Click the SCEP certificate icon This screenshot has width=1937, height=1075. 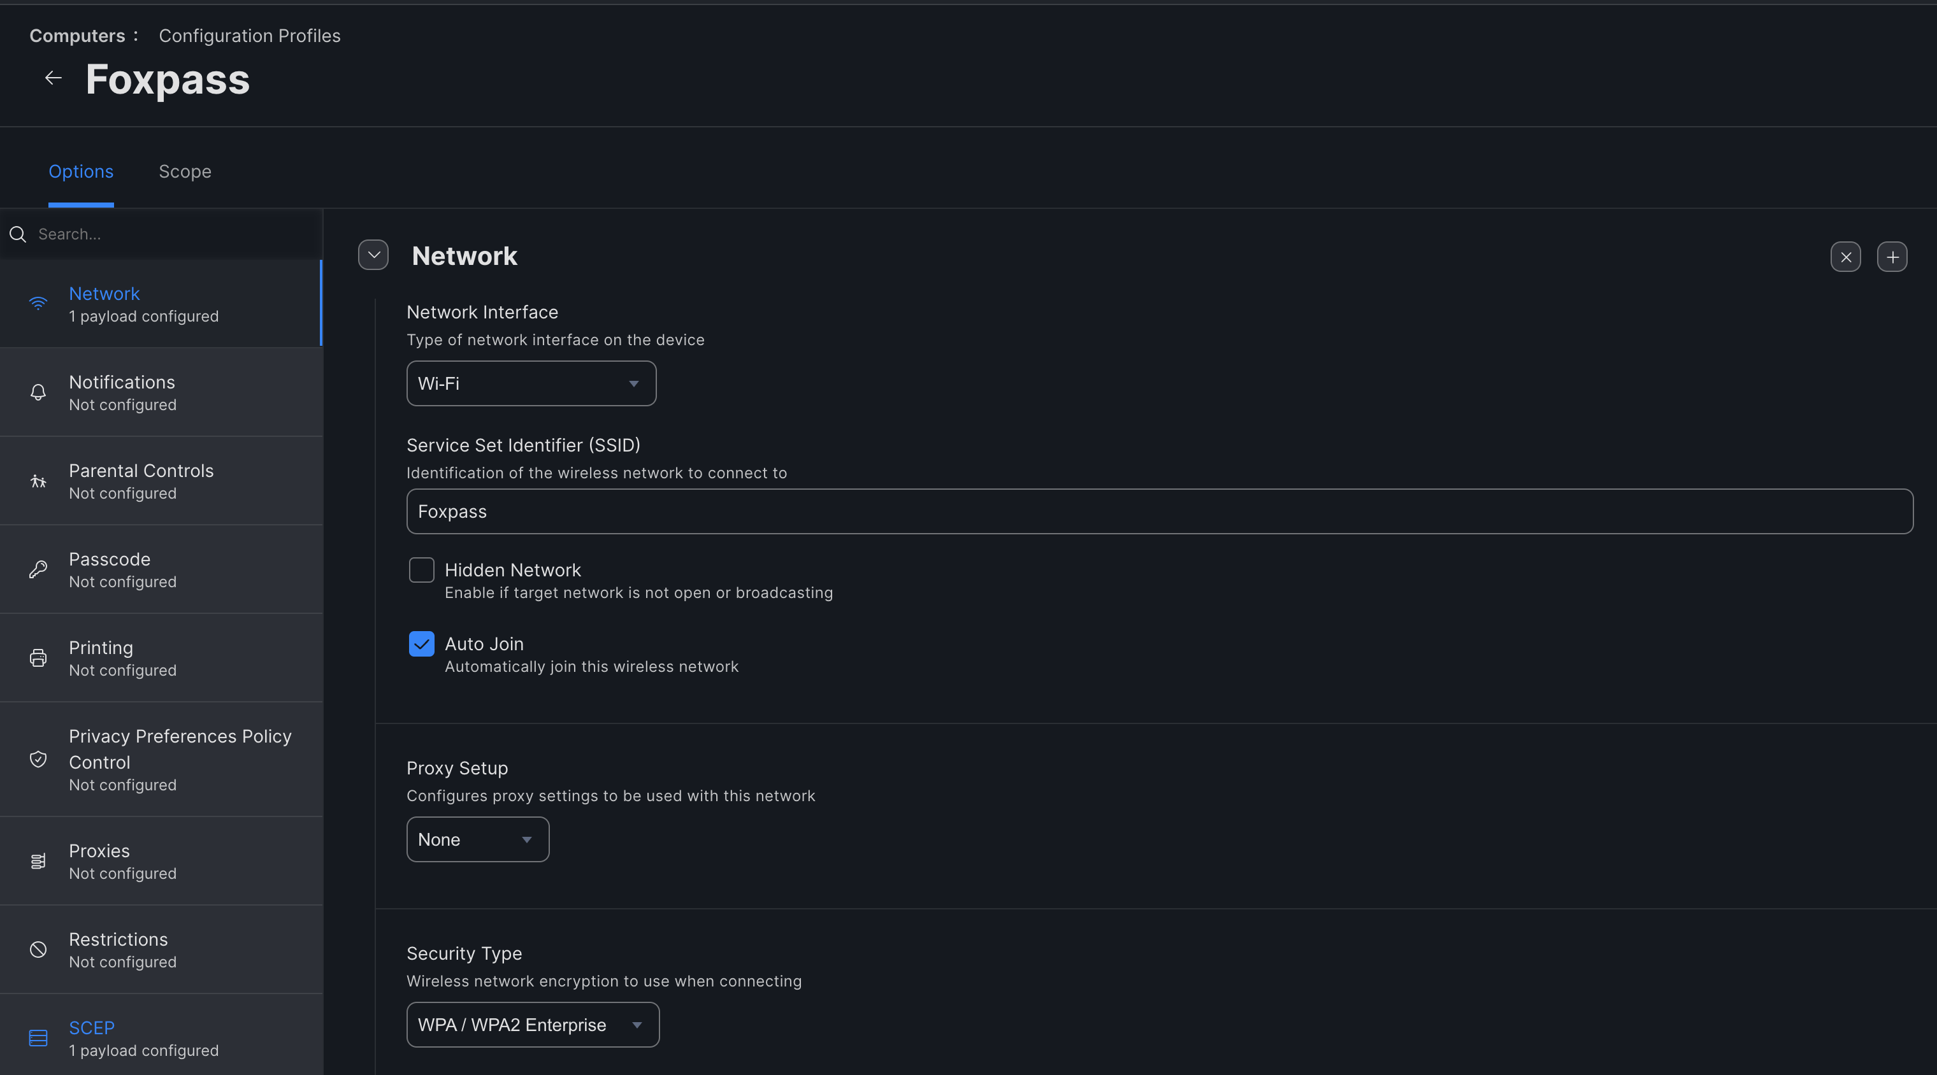click(38, 1039)
